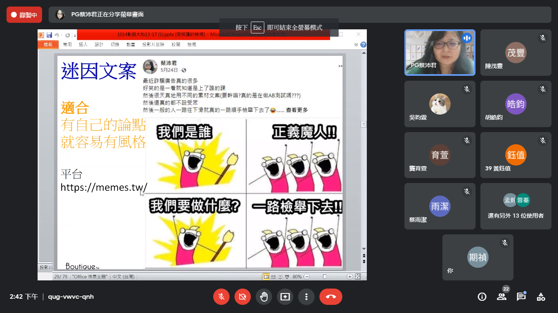This screenshot has height=313, width=558.
Task: Click the 投影片 notes pane label
Action: tap(46, 268)
